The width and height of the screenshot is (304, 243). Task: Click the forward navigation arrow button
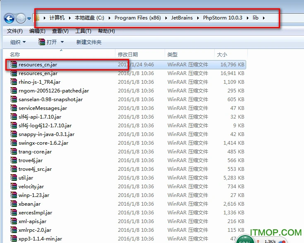[x=21, y=18]
